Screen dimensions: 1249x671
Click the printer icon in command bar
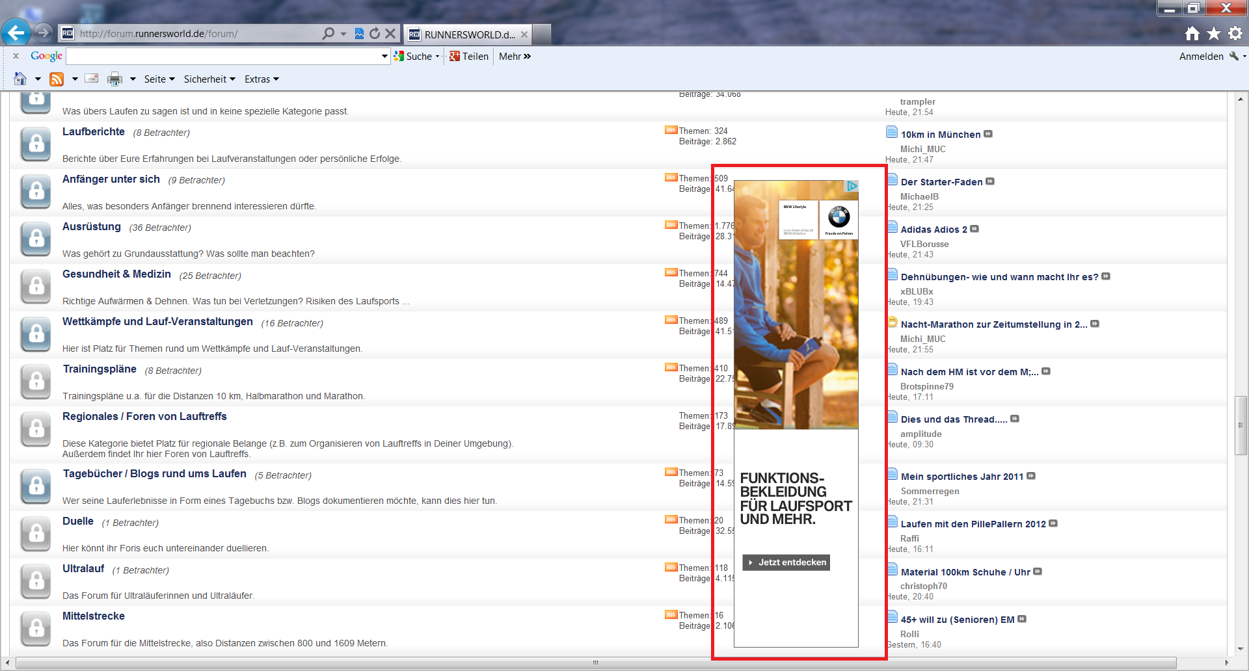tap(114, 79)
